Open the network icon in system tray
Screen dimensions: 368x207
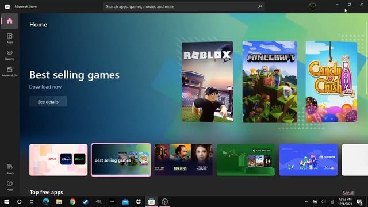coord(332,202)
